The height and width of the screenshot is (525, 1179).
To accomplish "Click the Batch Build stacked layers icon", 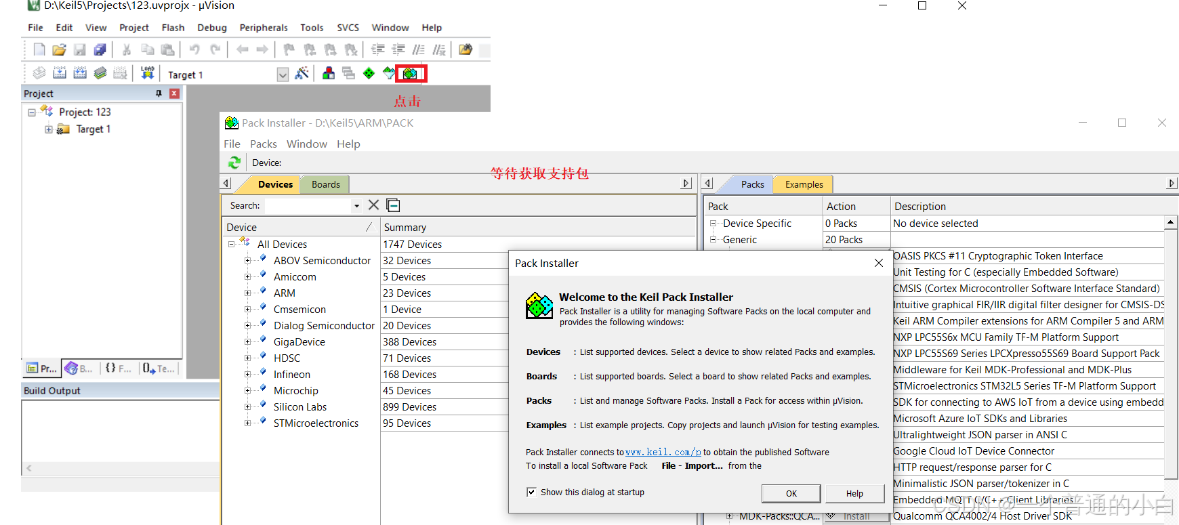I will pyautogui.click(x=100, y=73).
